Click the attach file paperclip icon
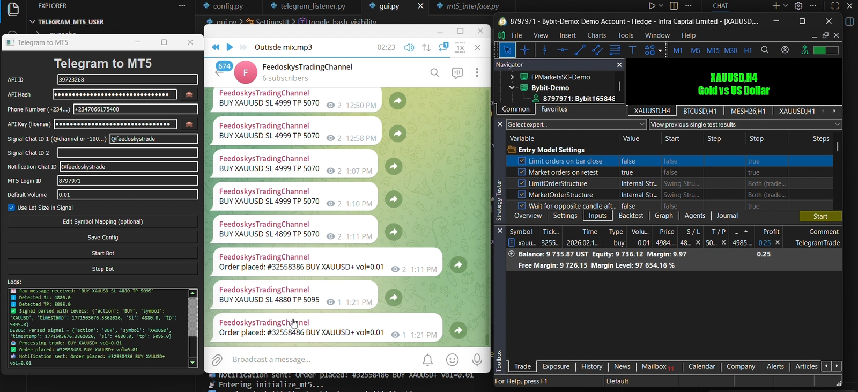The image size is (858, 392). click(217, 360)
